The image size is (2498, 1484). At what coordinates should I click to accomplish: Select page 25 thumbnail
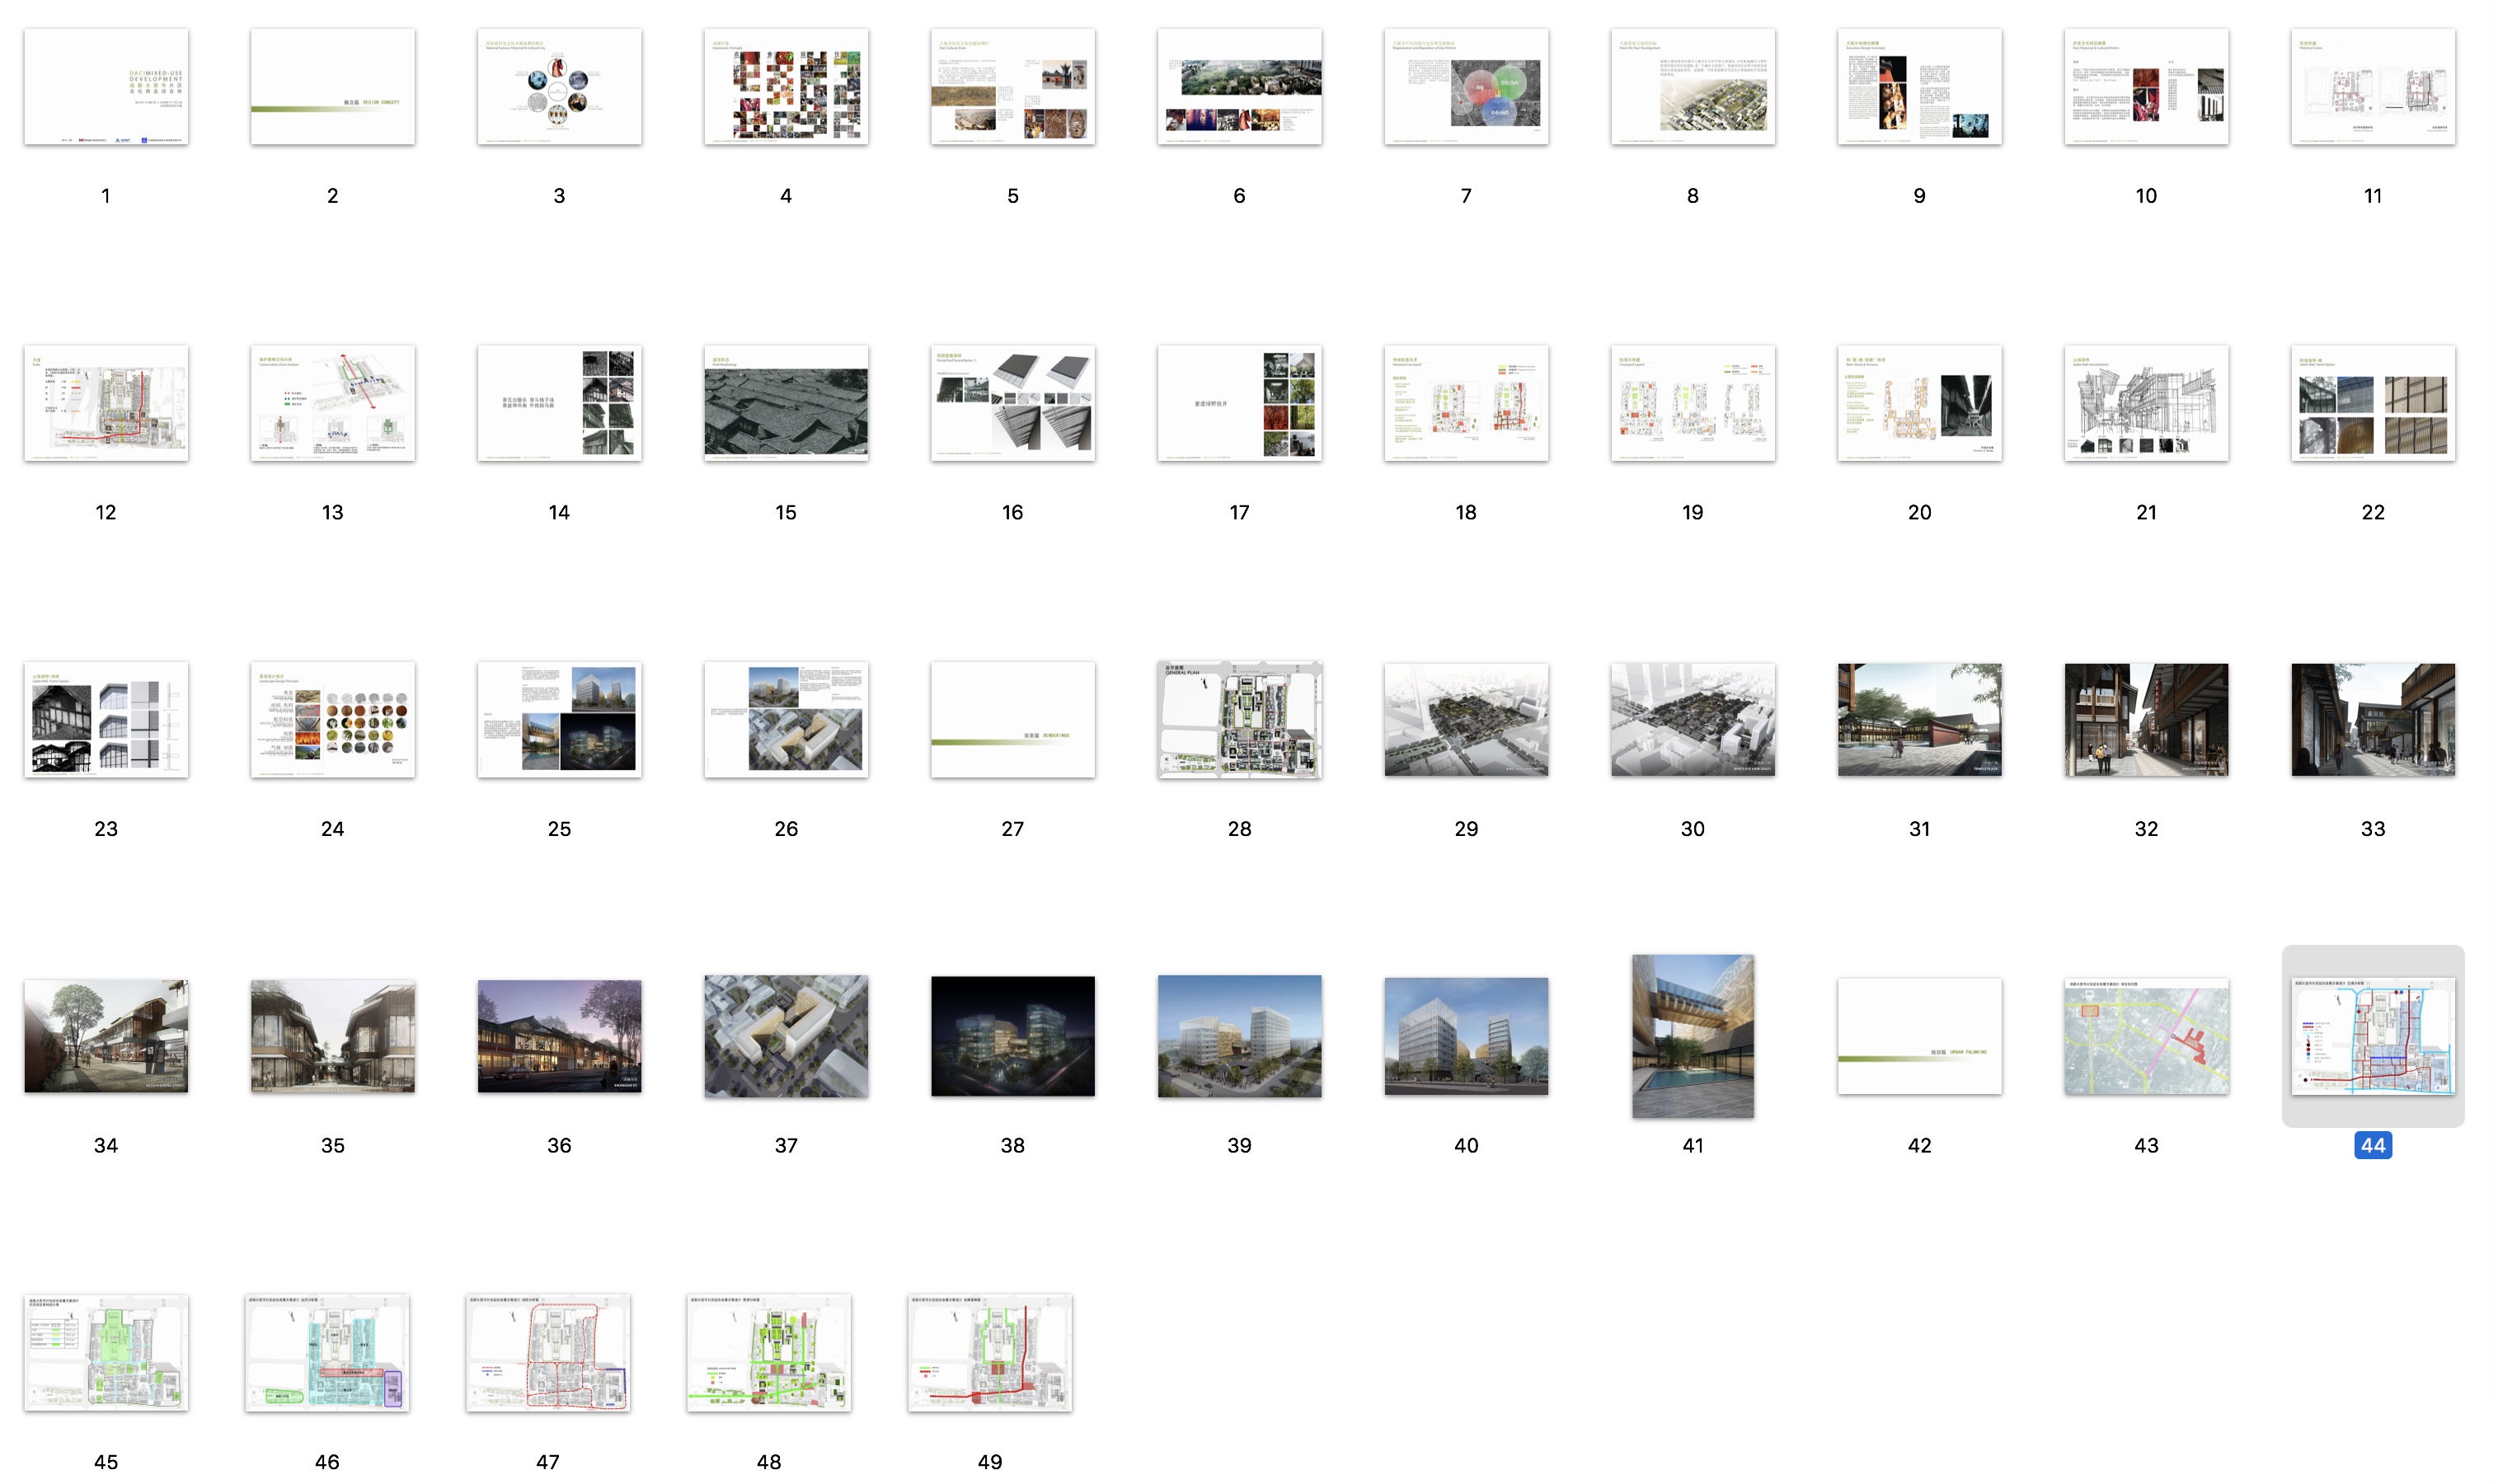click(559, 719)
